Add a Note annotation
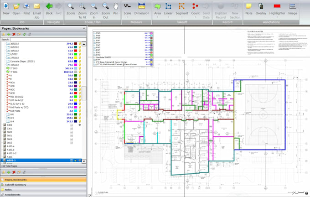Viewport: 310px width, 197px height. click(249, 9)
